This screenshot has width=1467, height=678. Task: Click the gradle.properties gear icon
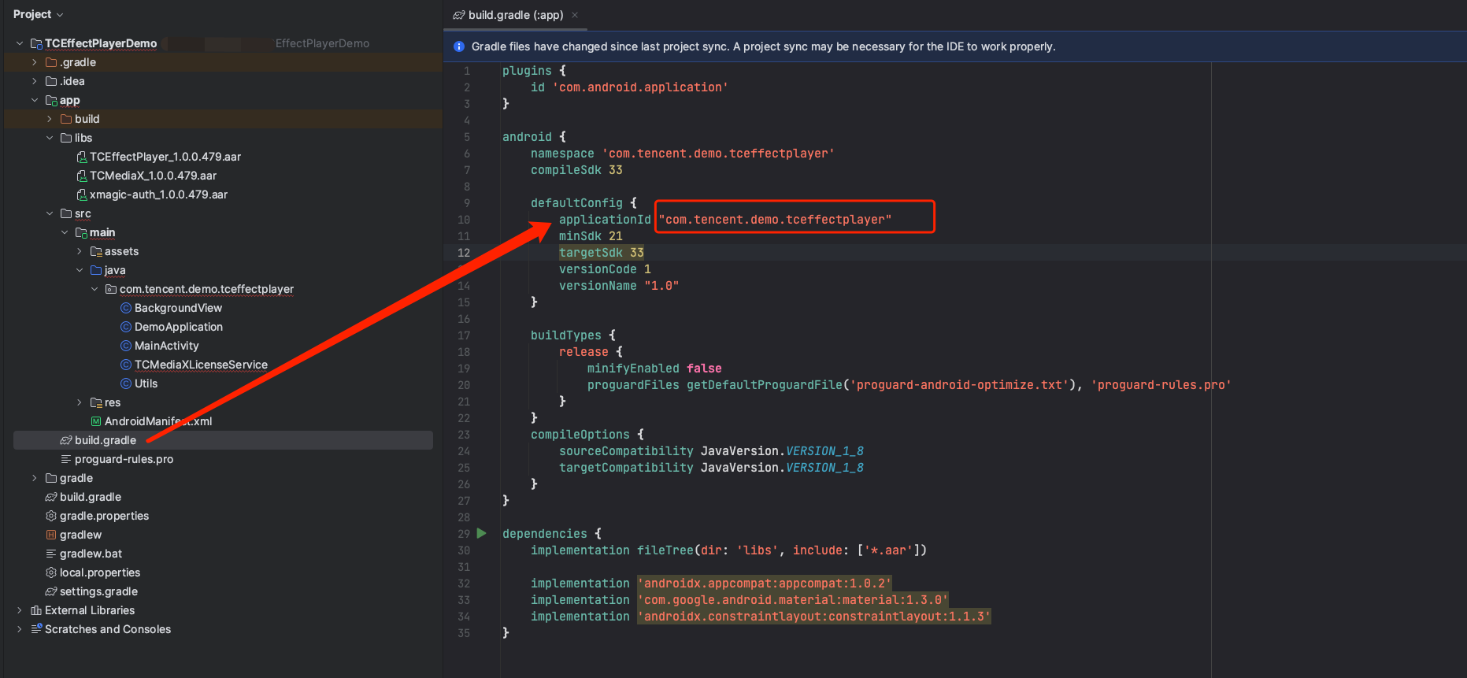coord(51,516)
